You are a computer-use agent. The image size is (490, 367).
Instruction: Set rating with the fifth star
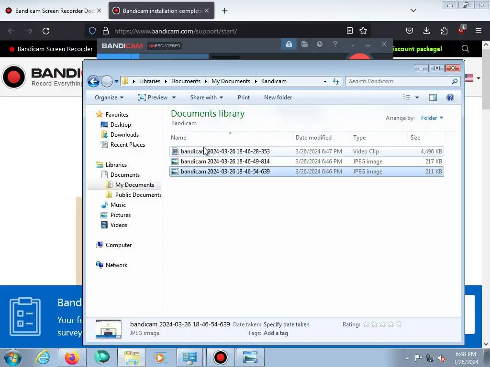(399, 324)
